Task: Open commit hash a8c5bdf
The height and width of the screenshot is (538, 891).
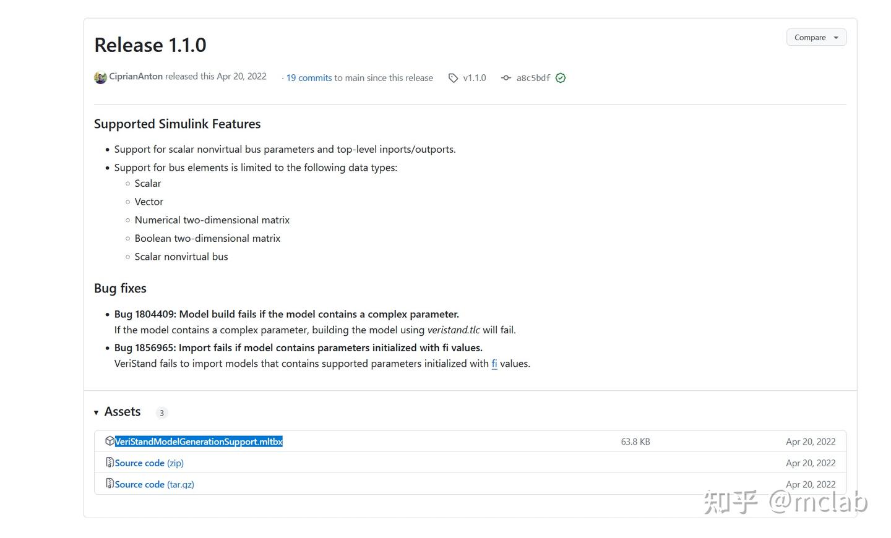Action: [x=533, y=78]
